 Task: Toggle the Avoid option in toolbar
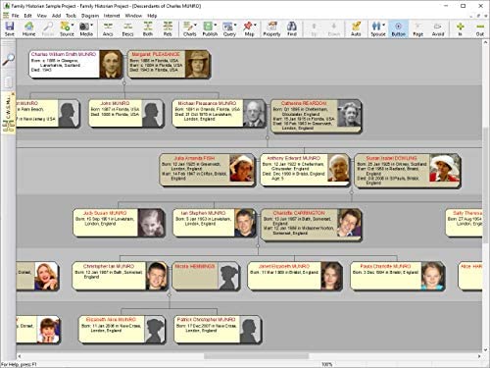tap(438, 28)
